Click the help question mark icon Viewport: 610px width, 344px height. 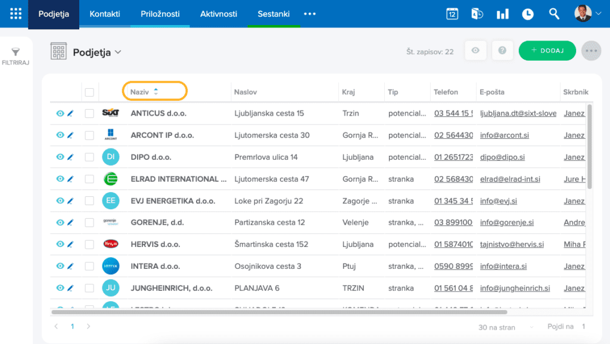pos(502,51)
